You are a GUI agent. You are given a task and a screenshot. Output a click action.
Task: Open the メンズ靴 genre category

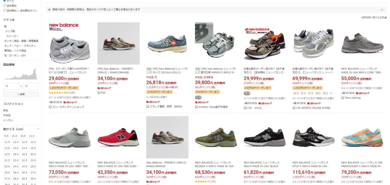[10, 31]
